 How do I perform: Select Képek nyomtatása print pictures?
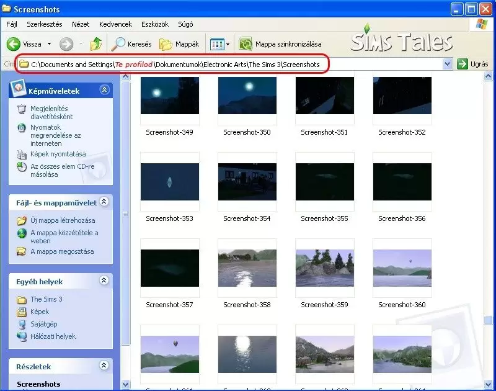(58, 154)
